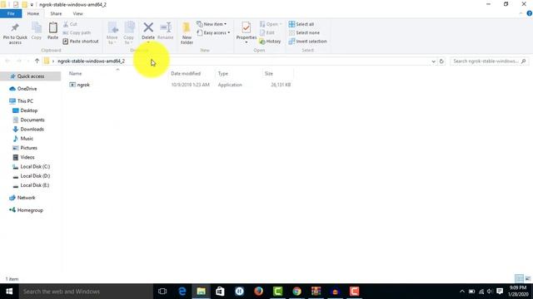Open Properties from the ribbon
The image size is (533, 299).
coord(247,32)
